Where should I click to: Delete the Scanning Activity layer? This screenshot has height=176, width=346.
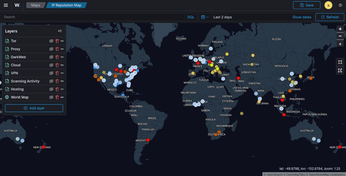point(57,81)
